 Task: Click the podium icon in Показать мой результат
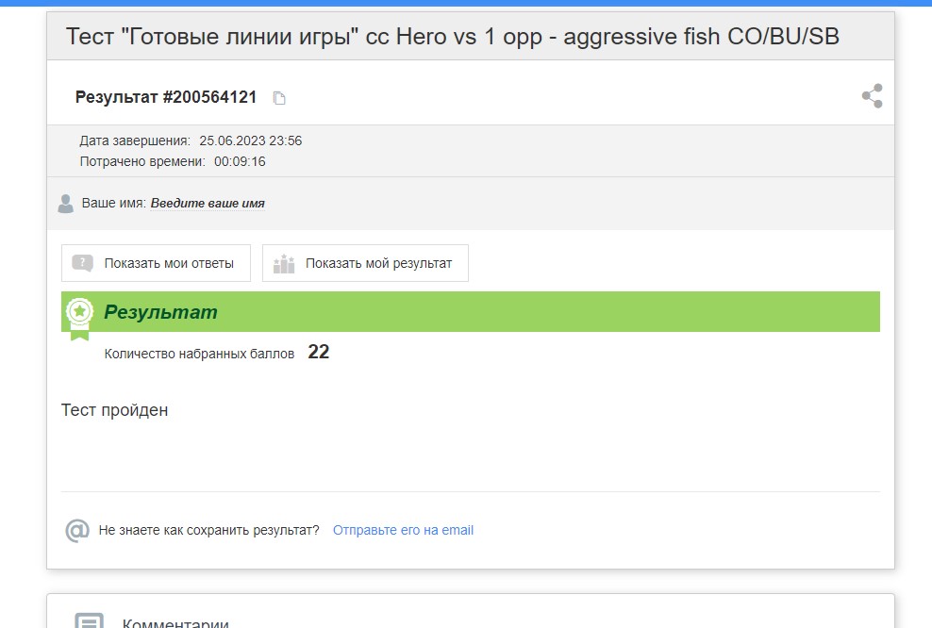[x=284, y=263]
